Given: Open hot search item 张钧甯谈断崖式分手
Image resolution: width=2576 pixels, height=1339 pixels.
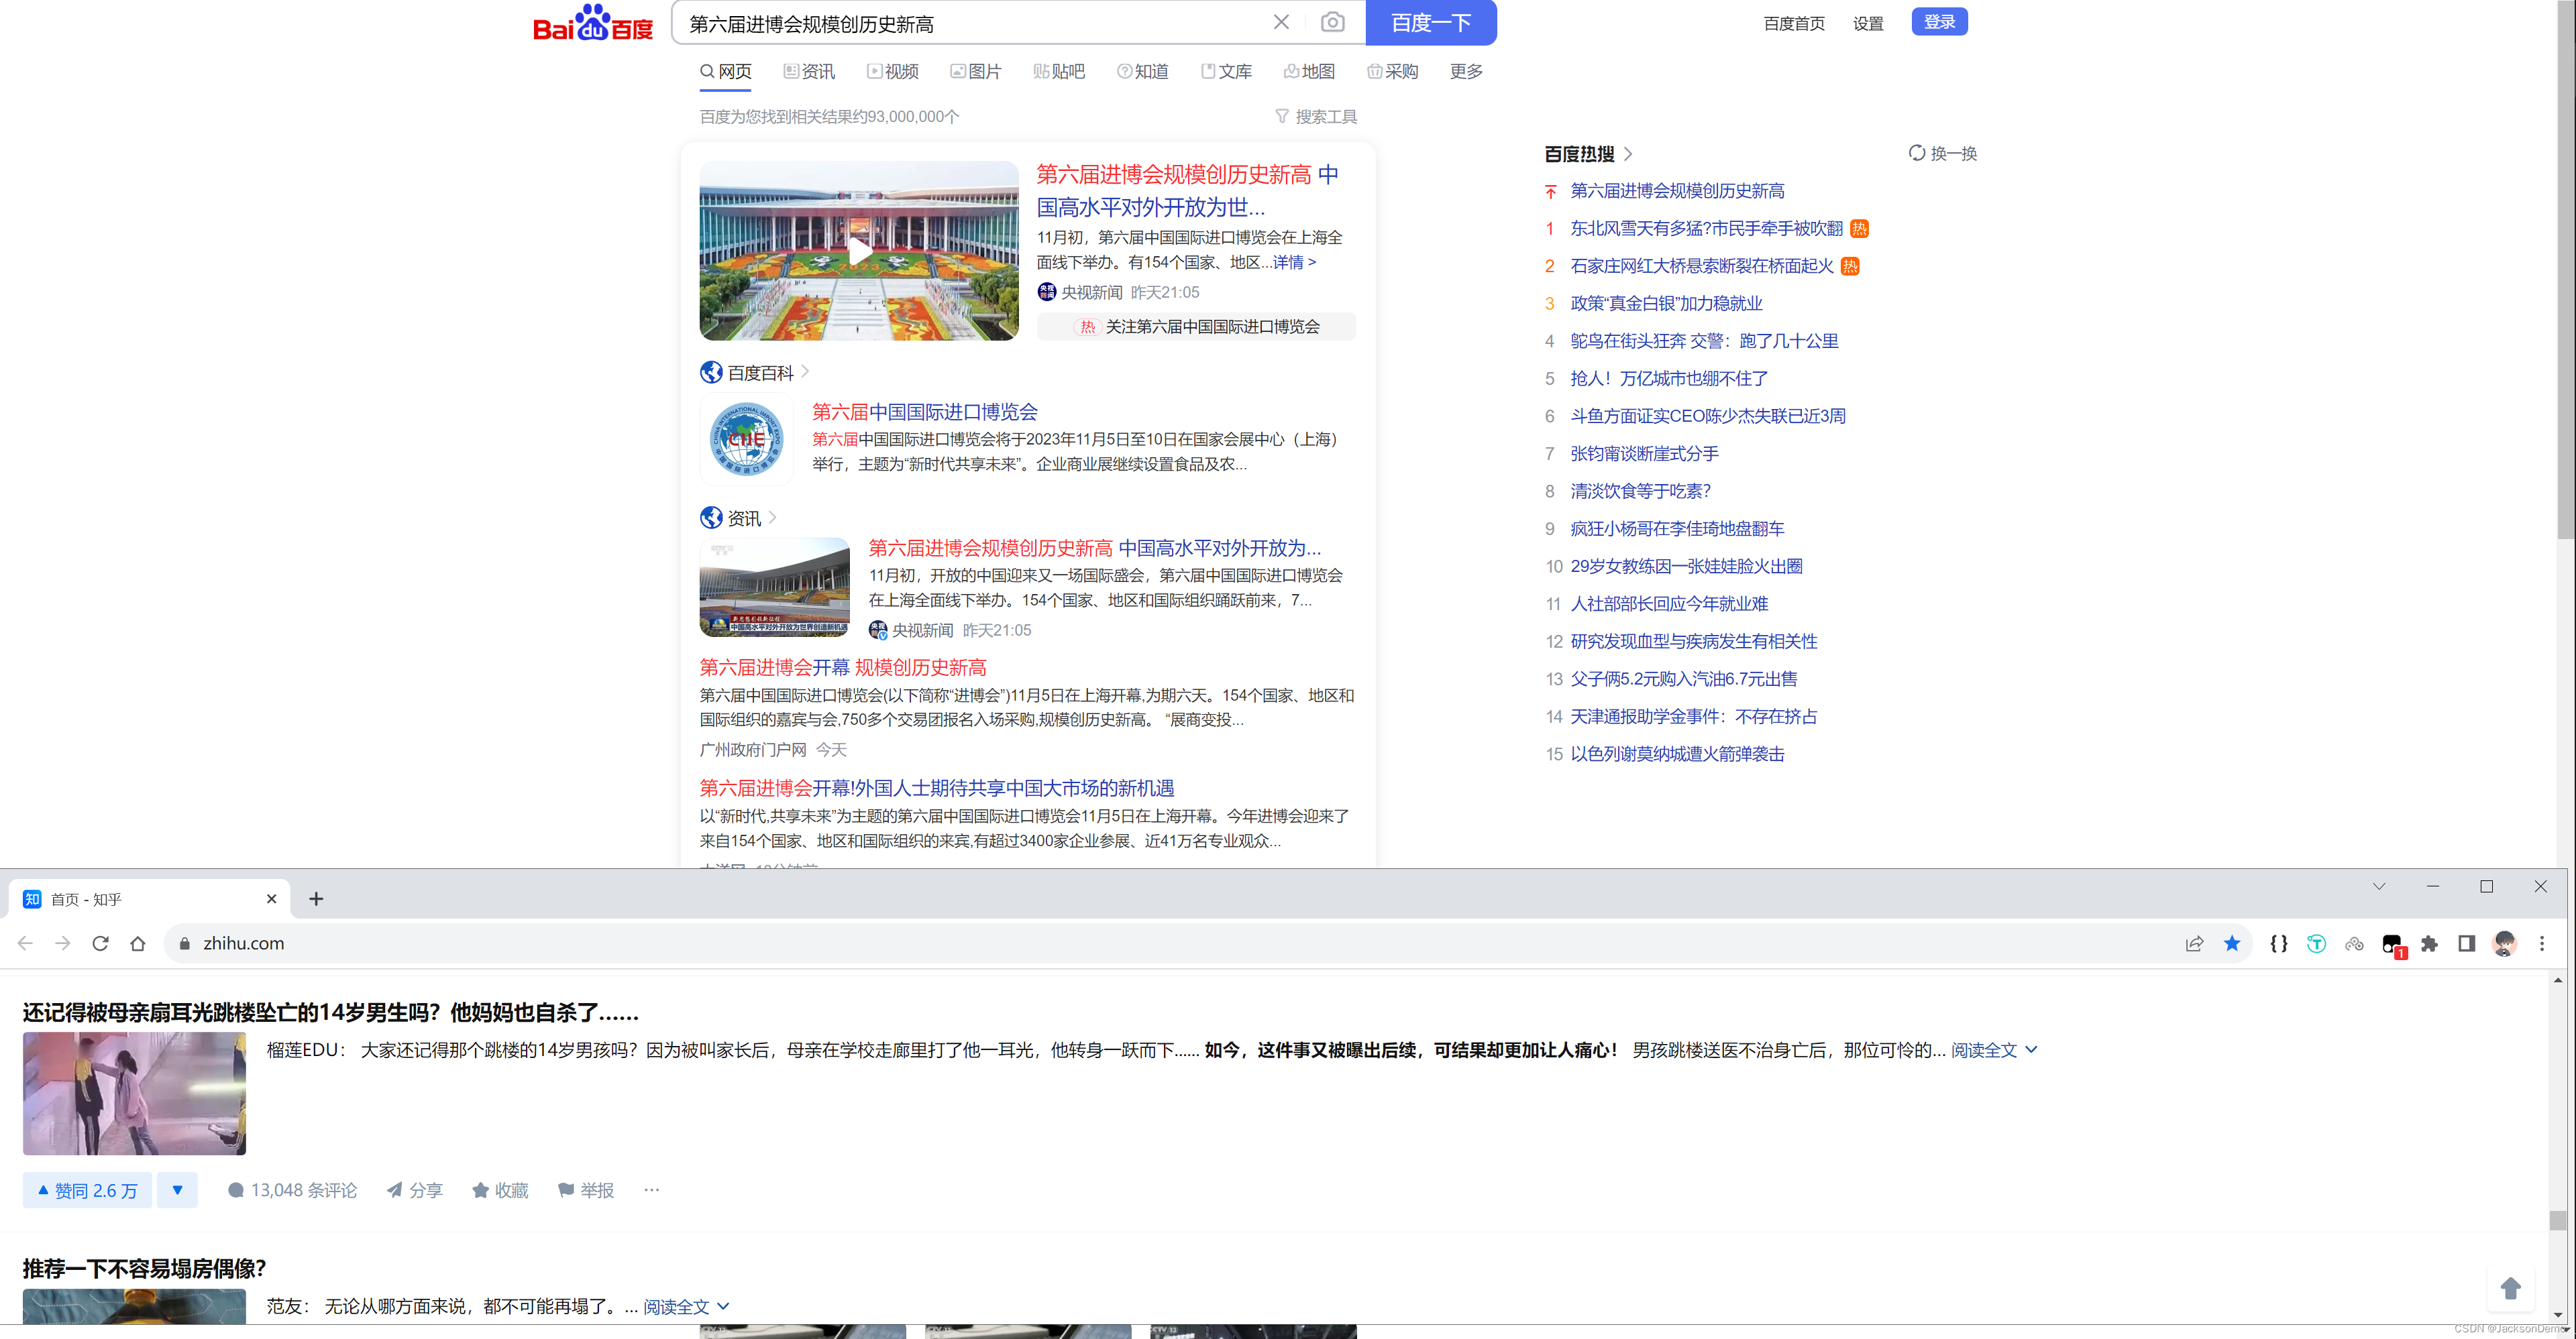Looking at the screenshot, I should (x=1644, y=454).
